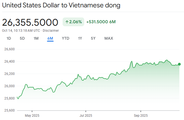Click the 26,000 y-axis label
This screenshot has height=120, width=184.
(9, 86)
